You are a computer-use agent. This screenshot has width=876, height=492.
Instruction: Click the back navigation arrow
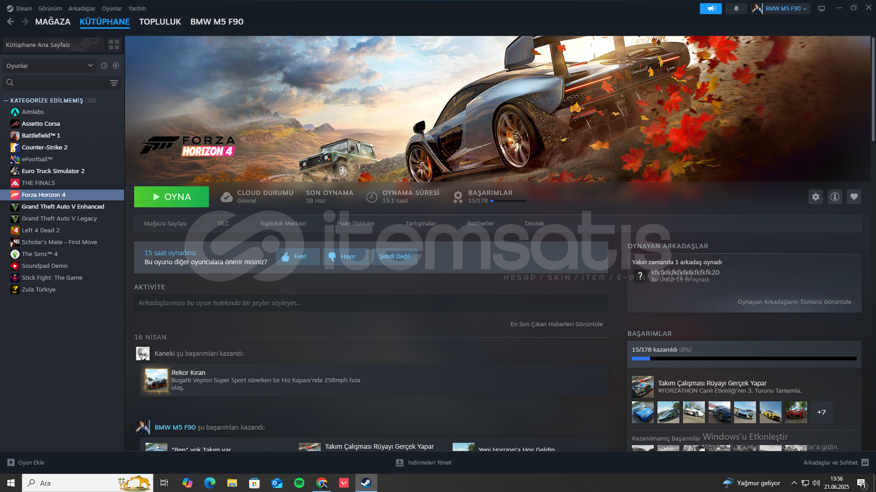click(10, 21)
